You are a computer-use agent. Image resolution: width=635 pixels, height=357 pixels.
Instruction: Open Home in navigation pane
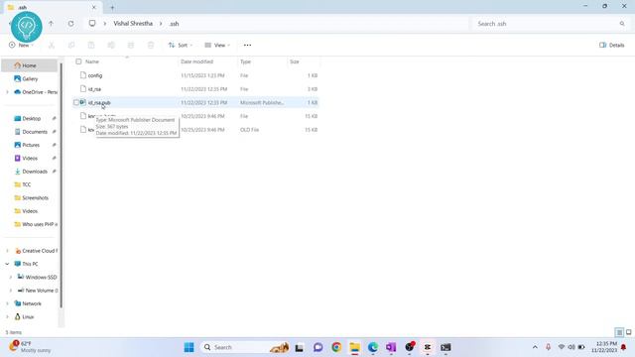pos(29,65)
